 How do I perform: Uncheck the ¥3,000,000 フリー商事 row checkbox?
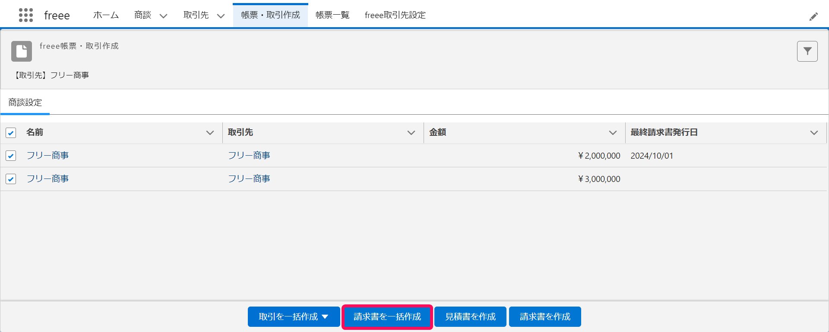[11, 179]
